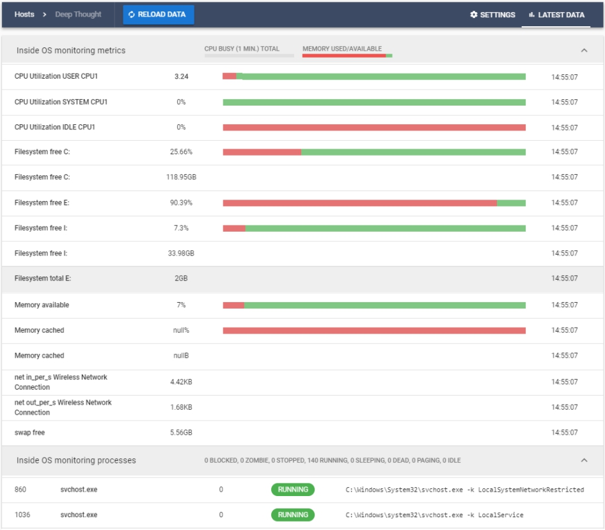
Task: Click the CPU Utilization IDLE CPU1 bar
Action: tap(374, 127)
